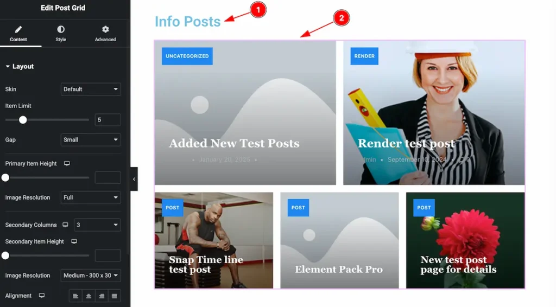The image size is (556, 307).
Task: Click the Item Limit number field
Action: pos(108,120)
